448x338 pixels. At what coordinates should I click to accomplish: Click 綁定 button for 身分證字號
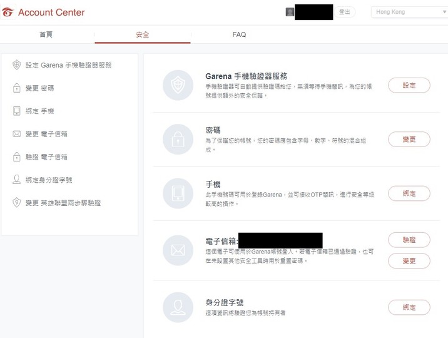(x=409, y=307)
